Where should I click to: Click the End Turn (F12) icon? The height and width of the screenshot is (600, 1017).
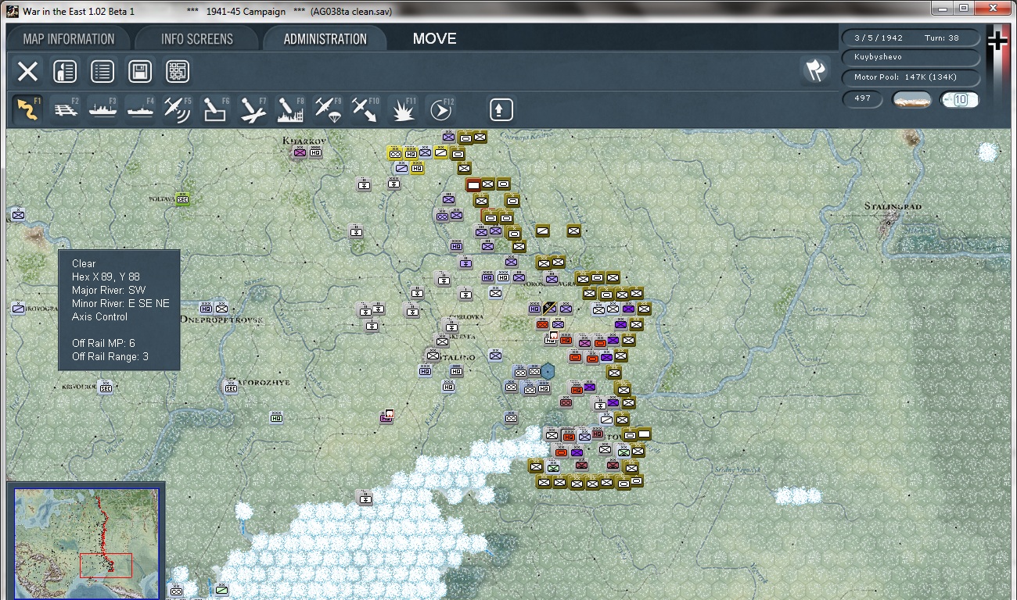(440, 109)
